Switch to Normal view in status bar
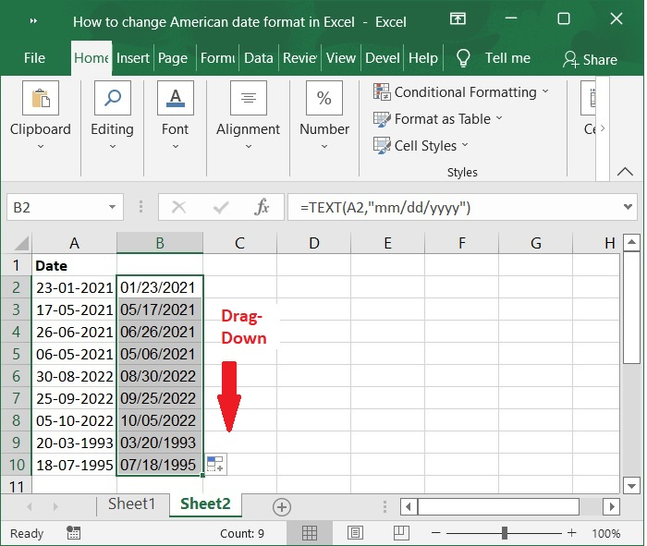The height and width of the screenshot is (546, 647). point(309,533)
